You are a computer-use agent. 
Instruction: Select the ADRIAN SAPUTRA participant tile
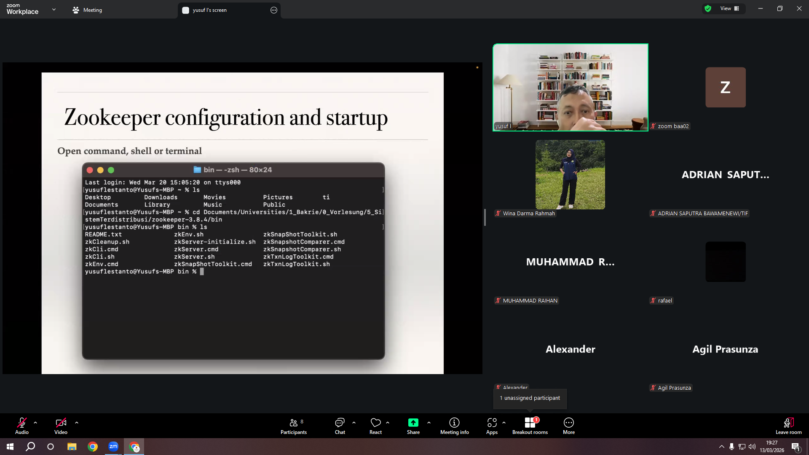coord(726,175)
